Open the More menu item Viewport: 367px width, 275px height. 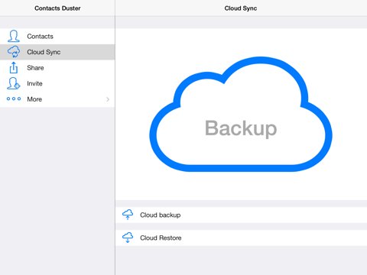pyautogui.click(x=57, y=99)
